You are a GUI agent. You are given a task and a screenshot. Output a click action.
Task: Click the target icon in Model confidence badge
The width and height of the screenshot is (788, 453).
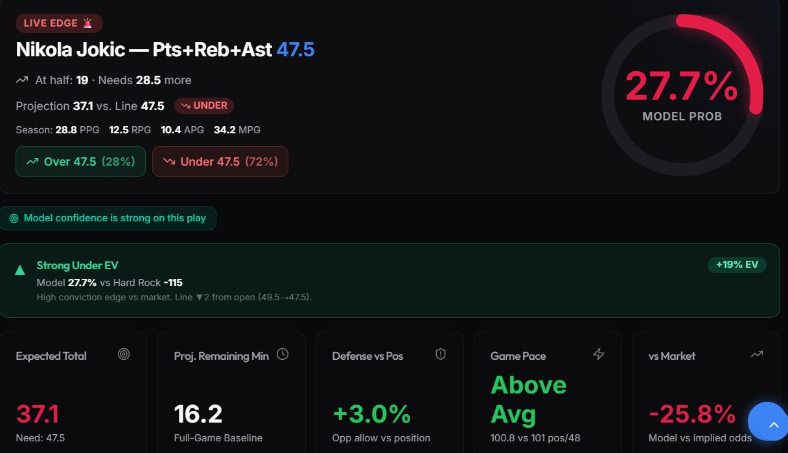point(14,219)
